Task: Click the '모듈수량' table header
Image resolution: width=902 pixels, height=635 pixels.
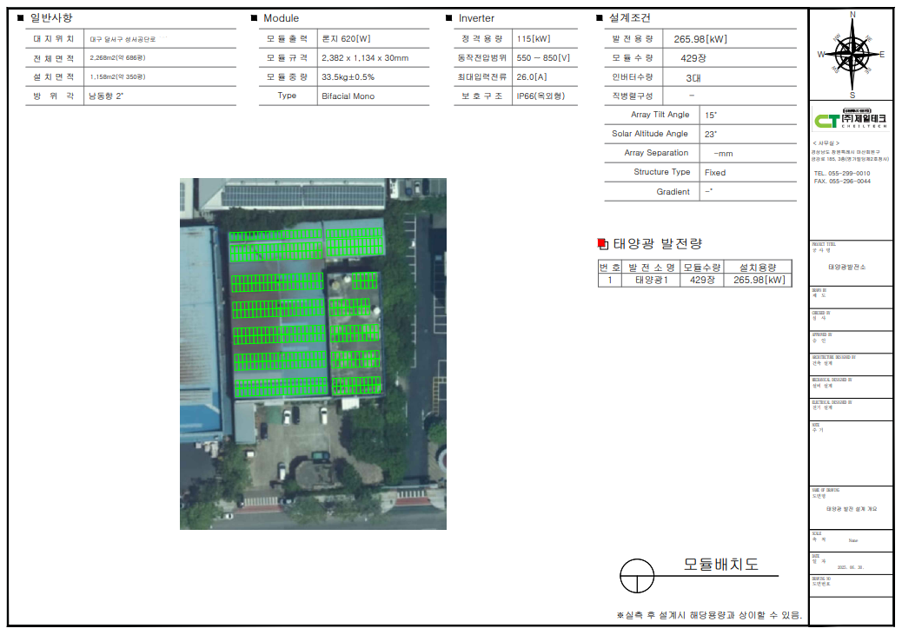Action: pyautogui.click(x=702, y=268)
